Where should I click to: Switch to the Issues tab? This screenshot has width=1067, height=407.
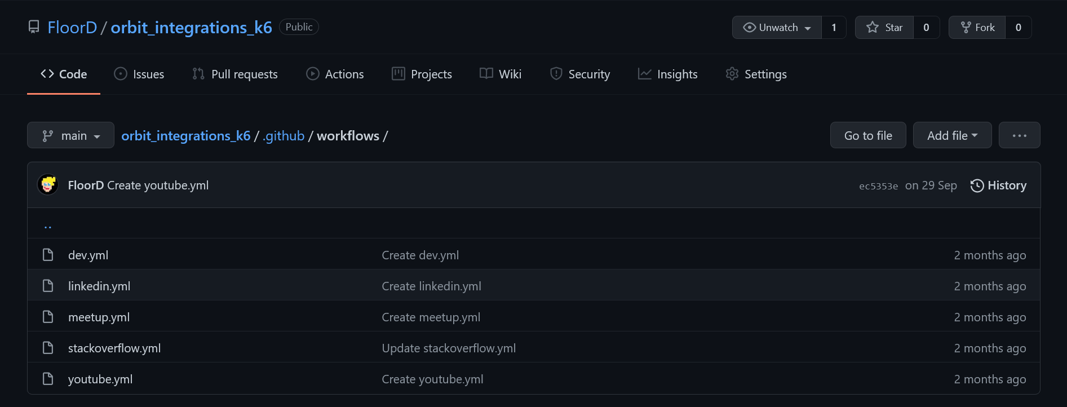click(139, 74)
